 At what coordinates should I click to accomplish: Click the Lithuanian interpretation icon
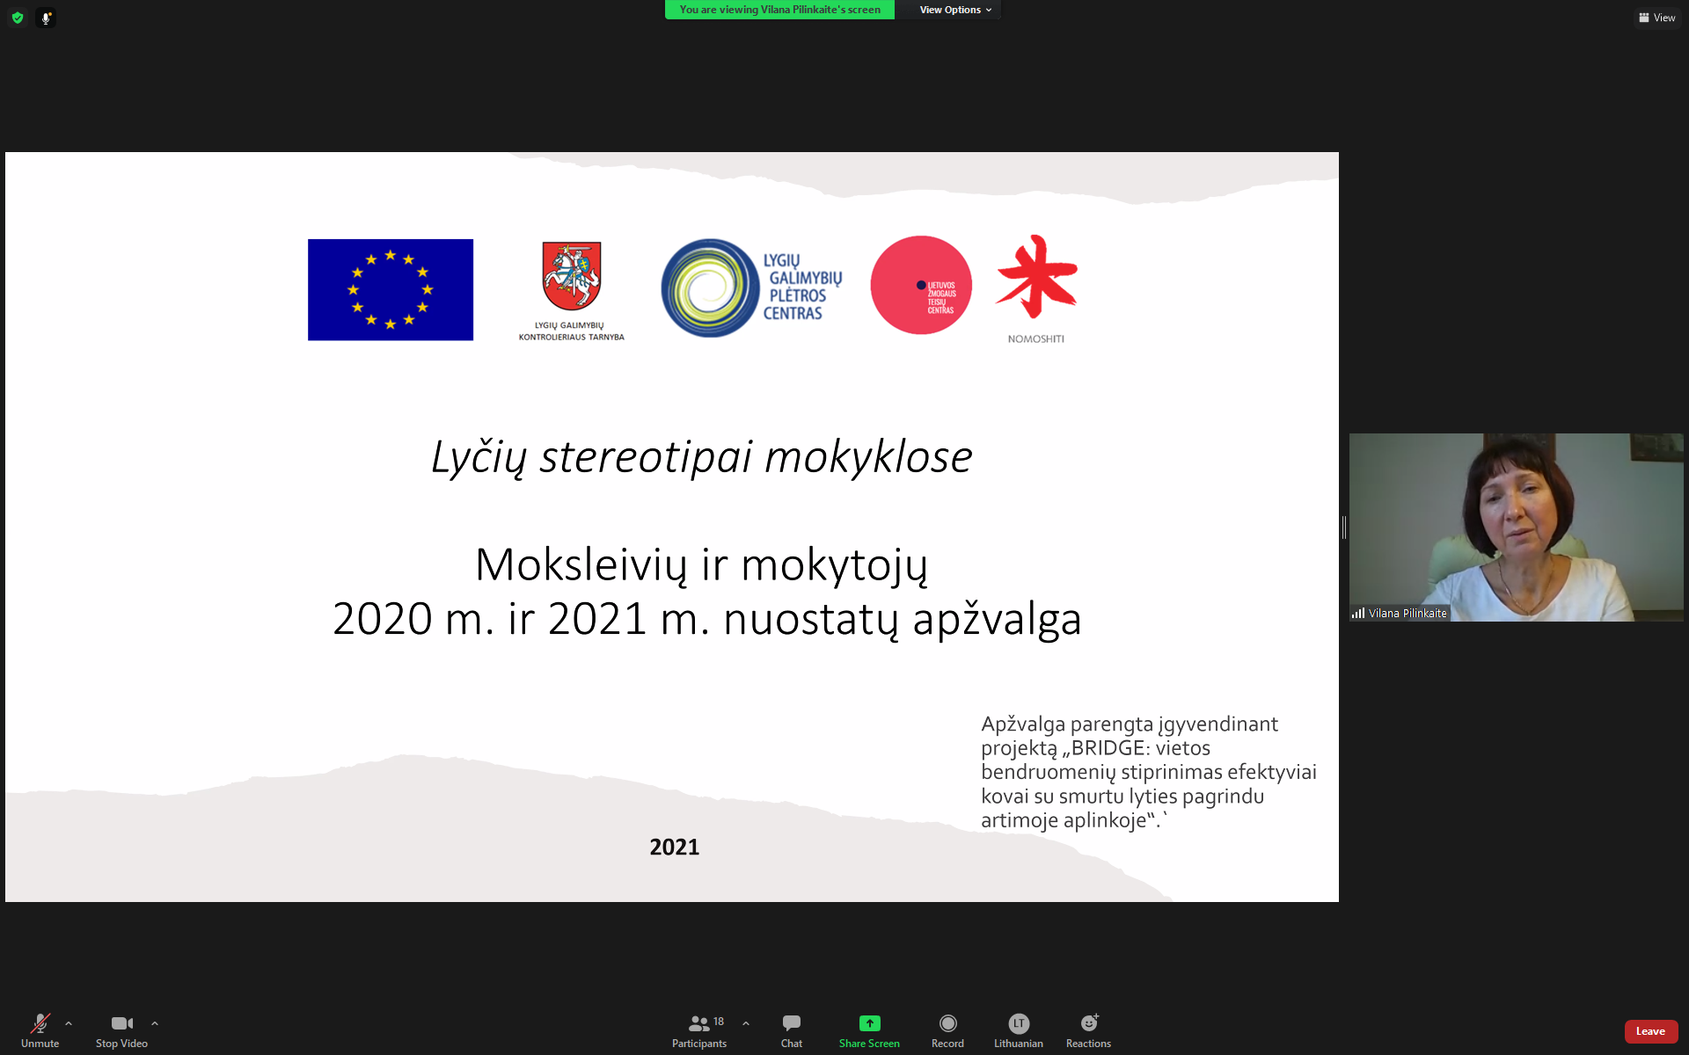(1018, 1024)
